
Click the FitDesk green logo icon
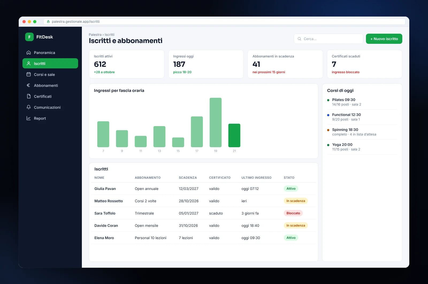pyautogui.click(x=29, y=37)
